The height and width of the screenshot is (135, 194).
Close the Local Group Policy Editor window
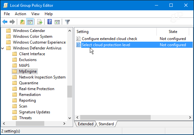tap(186, 5)
